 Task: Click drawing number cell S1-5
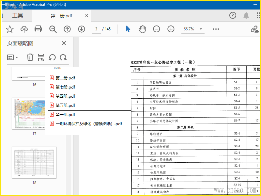pyautogui.click(x=237, y=108)
